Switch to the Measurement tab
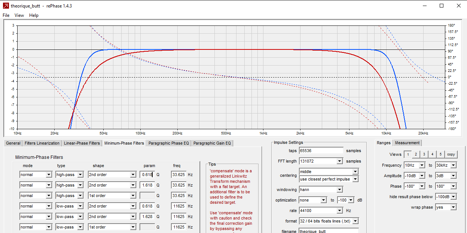The image size is (467, 233). [407, 143]
